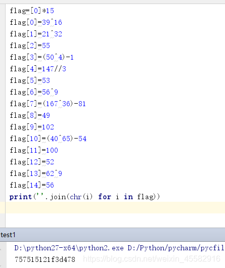Viewport: 225px width, 268px height.
Task: Click the line flag[6]=56^9
Action: 34,93
